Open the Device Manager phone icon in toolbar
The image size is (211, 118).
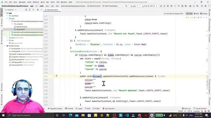tap(194, 6)
